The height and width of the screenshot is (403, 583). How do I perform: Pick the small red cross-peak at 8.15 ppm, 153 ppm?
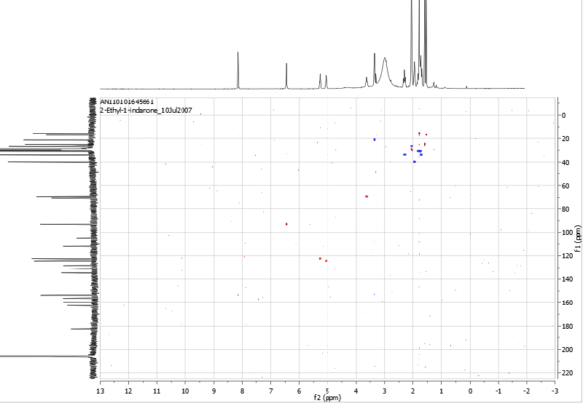click(x=238, y=295)
